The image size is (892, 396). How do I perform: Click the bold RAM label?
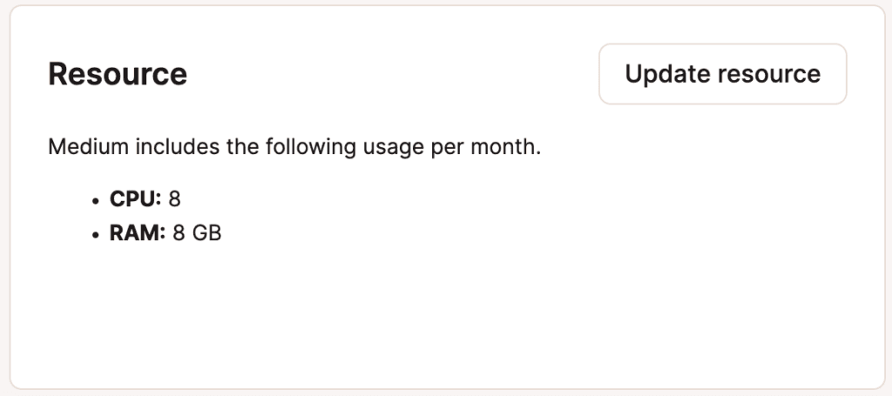pos(135,234)
